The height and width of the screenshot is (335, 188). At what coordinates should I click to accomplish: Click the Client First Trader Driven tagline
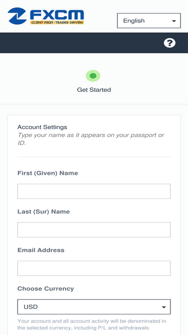(x=57, y=22)
